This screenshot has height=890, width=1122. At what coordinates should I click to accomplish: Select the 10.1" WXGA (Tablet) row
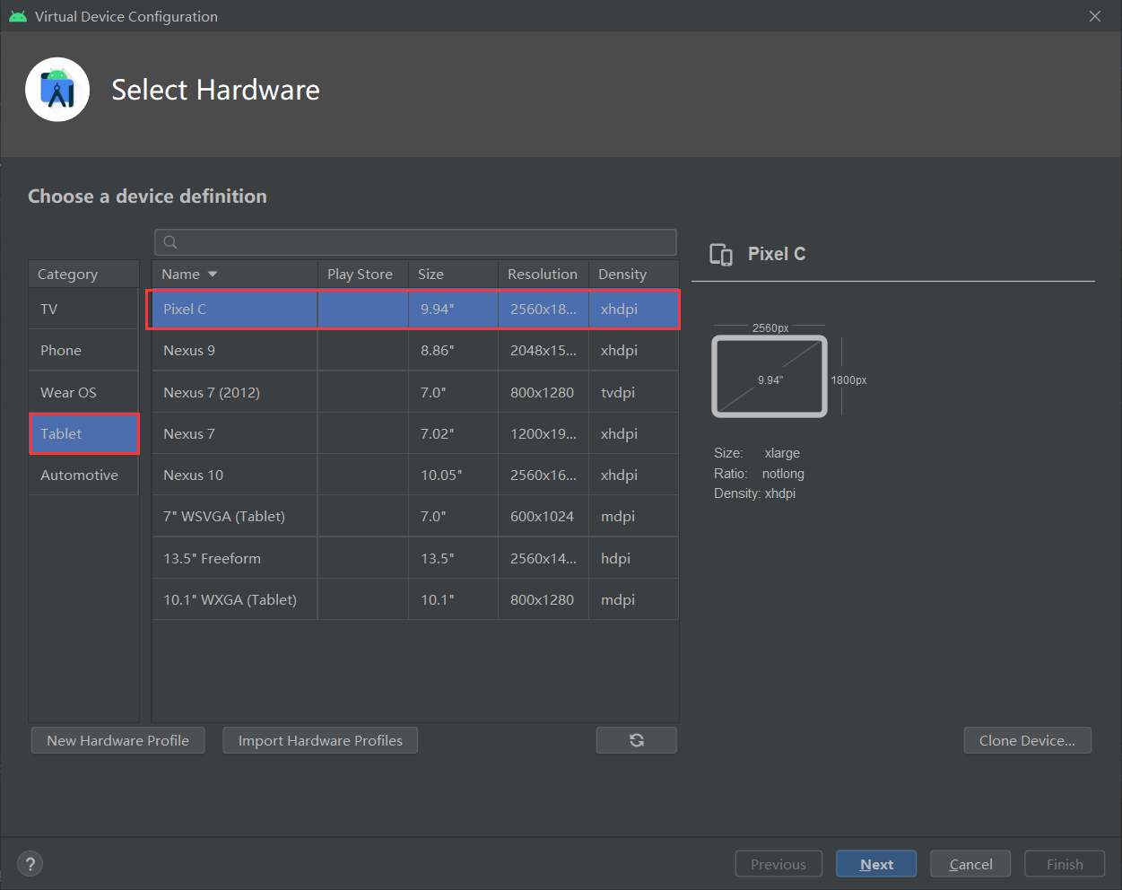tap(413, 599)
